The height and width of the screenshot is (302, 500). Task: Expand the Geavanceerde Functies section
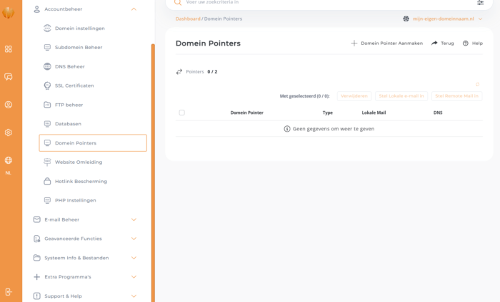[134, 239]
